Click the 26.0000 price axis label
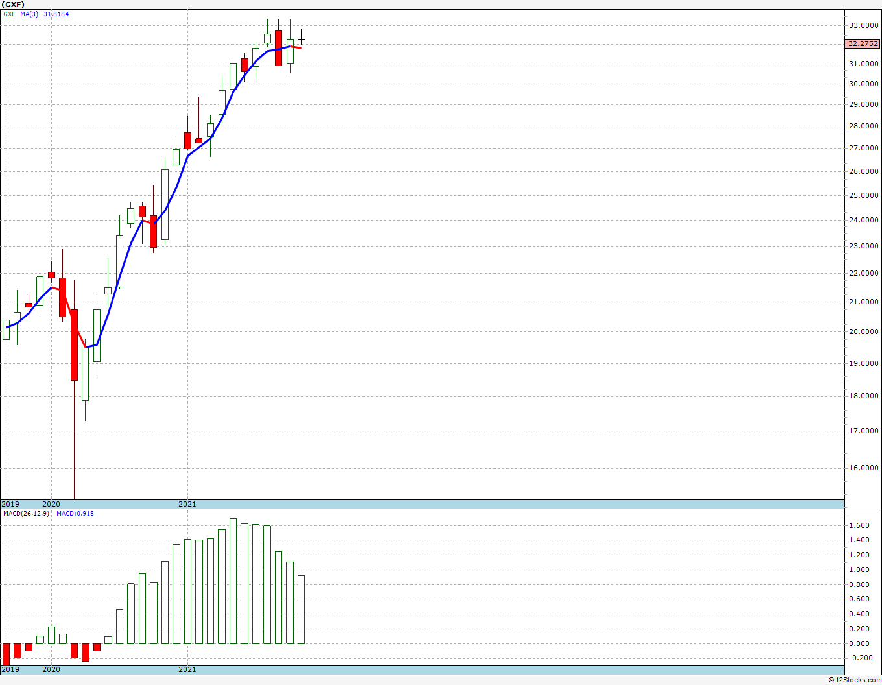This screenshot has width=882, height=685. [x=864, y=171]
